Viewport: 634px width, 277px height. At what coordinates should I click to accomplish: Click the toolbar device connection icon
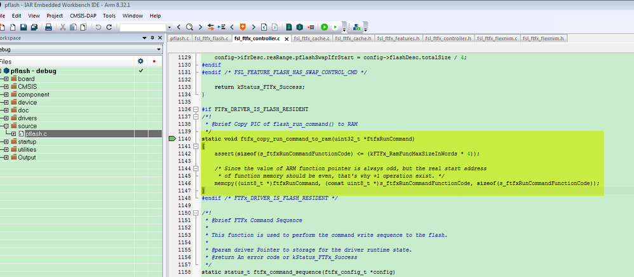(x=356, y=27)
